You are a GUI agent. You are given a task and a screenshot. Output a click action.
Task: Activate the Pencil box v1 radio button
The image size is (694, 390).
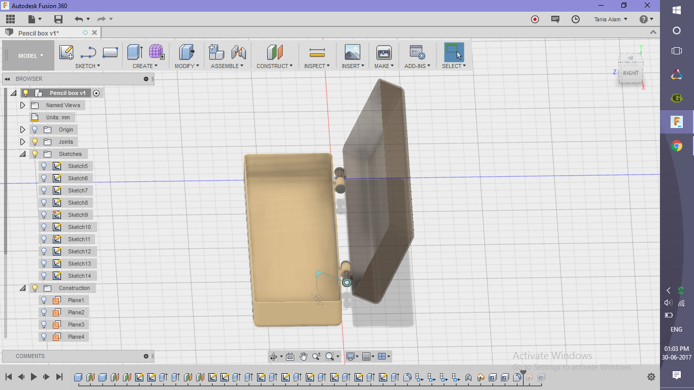click(97, 93)
